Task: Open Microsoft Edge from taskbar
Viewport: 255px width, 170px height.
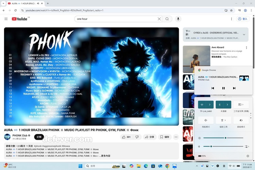Action: tap(146, 166)
